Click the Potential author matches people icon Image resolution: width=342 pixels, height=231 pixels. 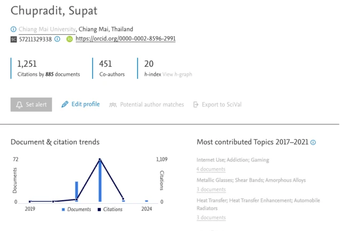point(113,105)
